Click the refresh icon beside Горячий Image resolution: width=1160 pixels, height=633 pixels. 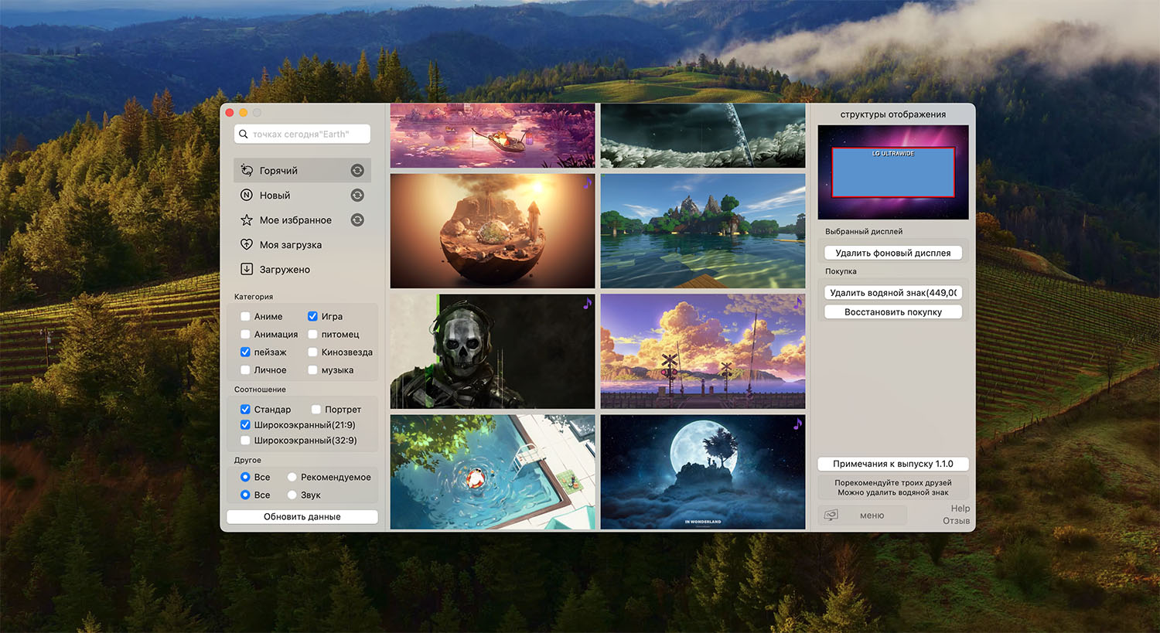click(x=357, y=171)
